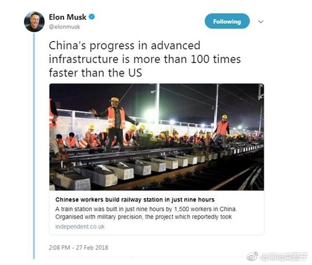
Task: Click the vertical thread line under avatar
Action: pos(34,146)
